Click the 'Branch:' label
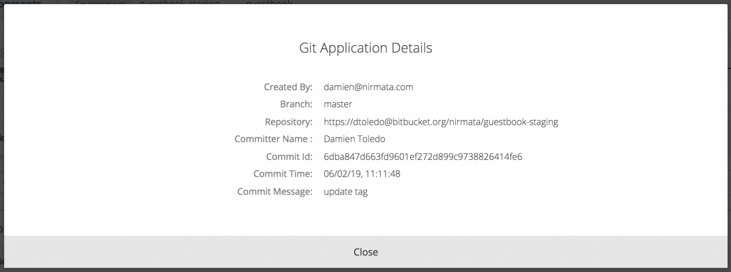 pos(296,104)
